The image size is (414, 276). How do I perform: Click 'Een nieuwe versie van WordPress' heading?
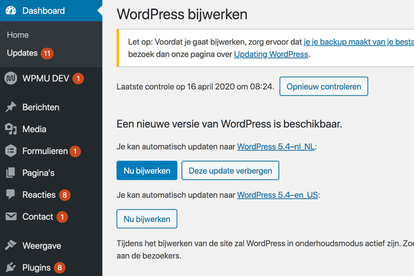tap(229, 123)
